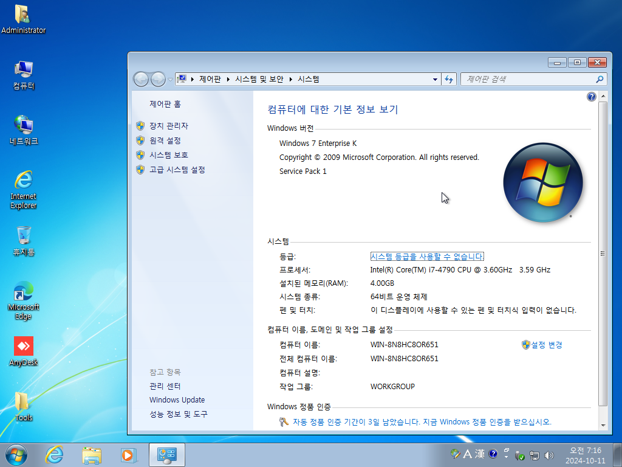
Task: Open system rating unavailable link
Action: (427, 257)
